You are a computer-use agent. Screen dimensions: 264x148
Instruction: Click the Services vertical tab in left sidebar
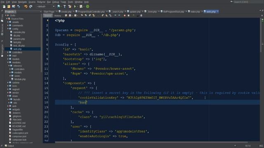[2, 29]
